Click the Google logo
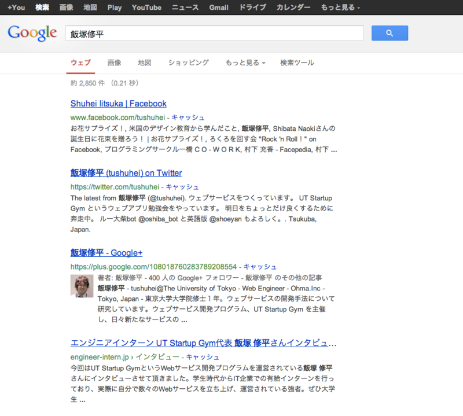Viewport: 463px width, 416px height. pyautogui.click(x=32, y=33)
